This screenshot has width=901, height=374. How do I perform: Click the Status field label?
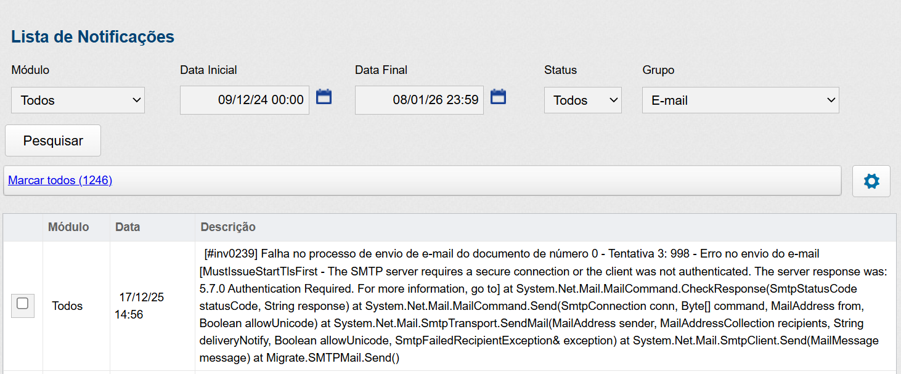pos(560,70)
